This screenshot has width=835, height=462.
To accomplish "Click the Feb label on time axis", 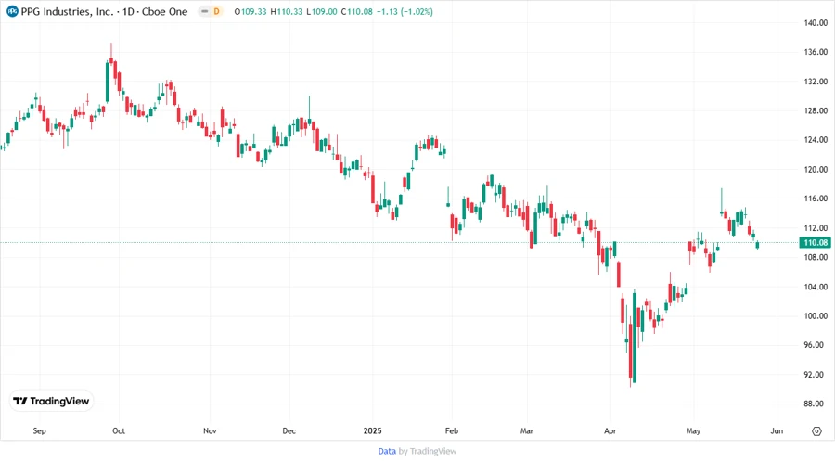I will (x=452, y=430).
